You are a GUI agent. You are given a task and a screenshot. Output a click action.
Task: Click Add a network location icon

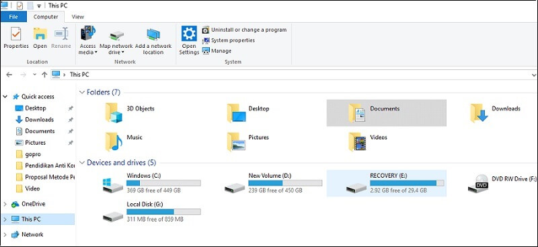point(153,35)
